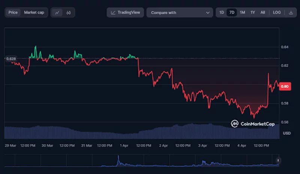Click the TradingView chart icon
The image size is (300, 174).
point(113,12)
